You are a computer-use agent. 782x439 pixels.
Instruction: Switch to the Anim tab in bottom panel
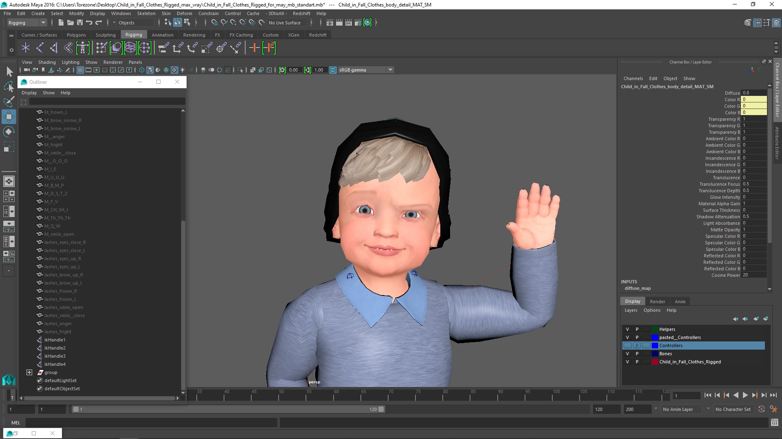(x=679, y=301)
